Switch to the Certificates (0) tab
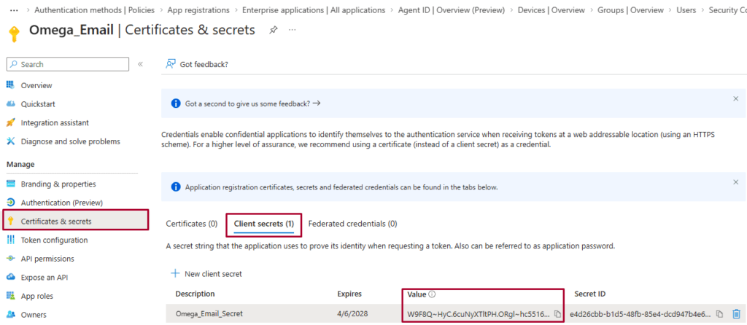 pyautogui.click(x=192, y=224)
